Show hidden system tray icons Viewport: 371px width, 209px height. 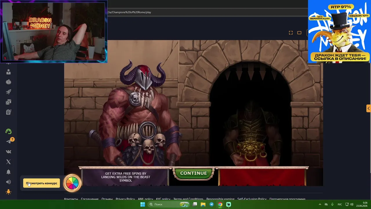320,204
